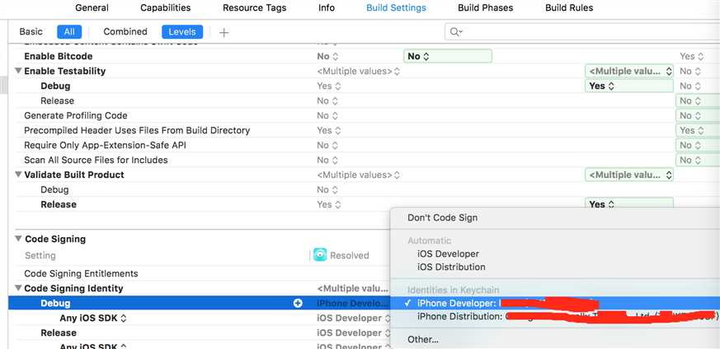Collapse the Code Signing Identity row
720x349 pixels.
18,289
